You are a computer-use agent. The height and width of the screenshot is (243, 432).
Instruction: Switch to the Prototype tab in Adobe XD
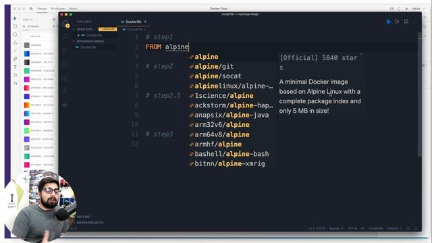pos(58,9)
